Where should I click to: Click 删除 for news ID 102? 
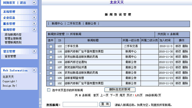coord(185,83)
